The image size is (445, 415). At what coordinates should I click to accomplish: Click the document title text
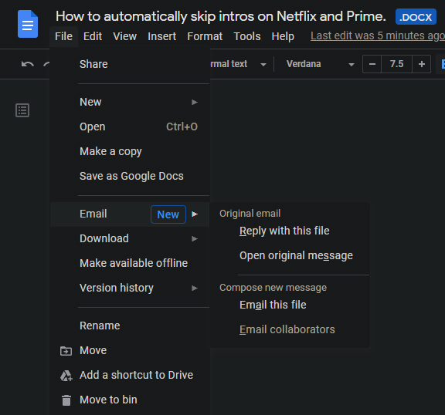click(220, 16)
